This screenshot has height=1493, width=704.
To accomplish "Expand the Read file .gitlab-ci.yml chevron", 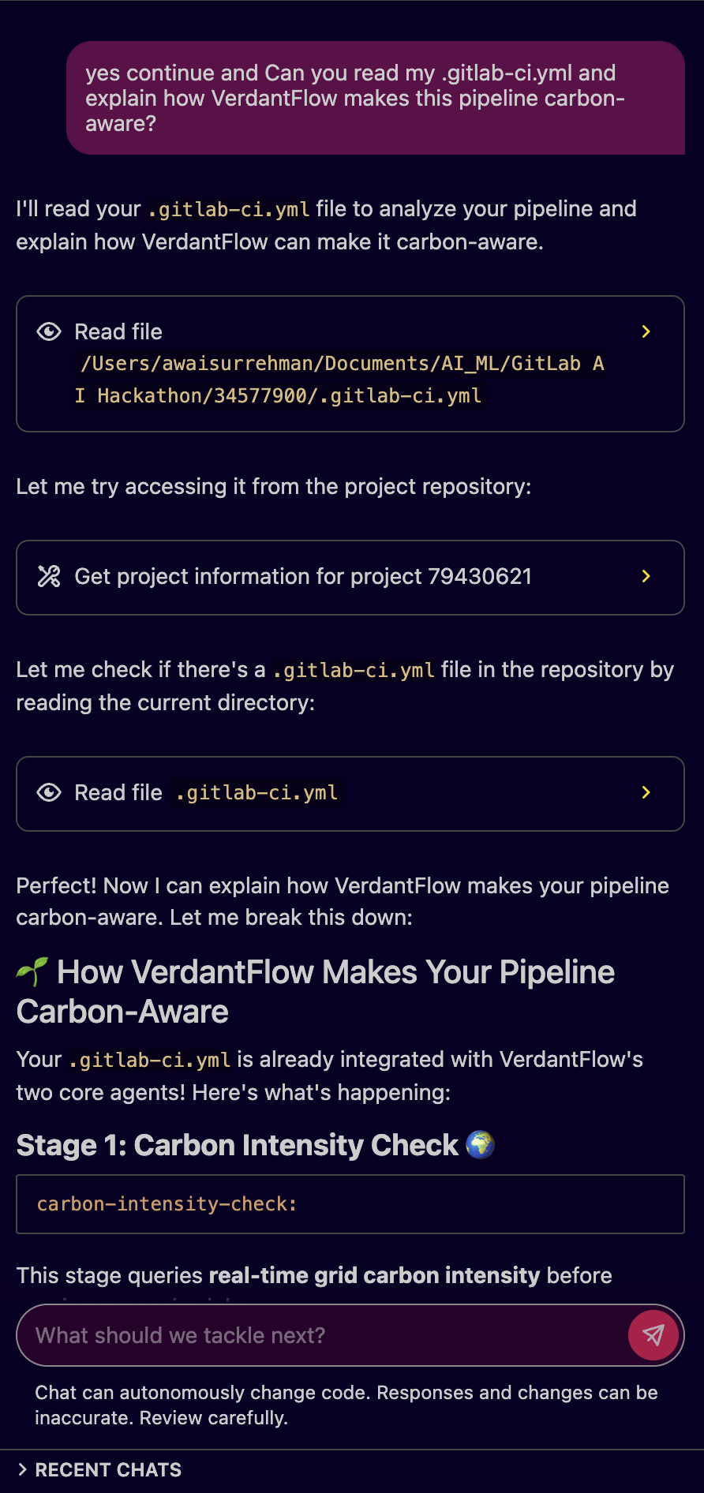I will click(646, 793).
